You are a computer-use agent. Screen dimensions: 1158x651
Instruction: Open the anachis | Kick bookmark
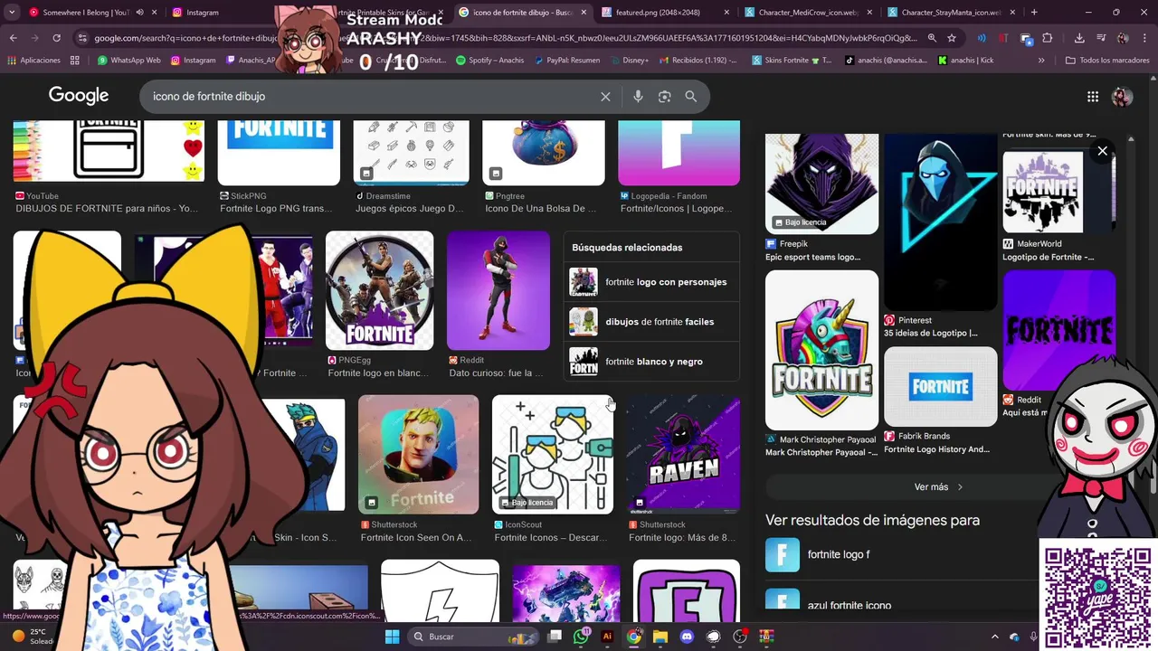[965, 60]
